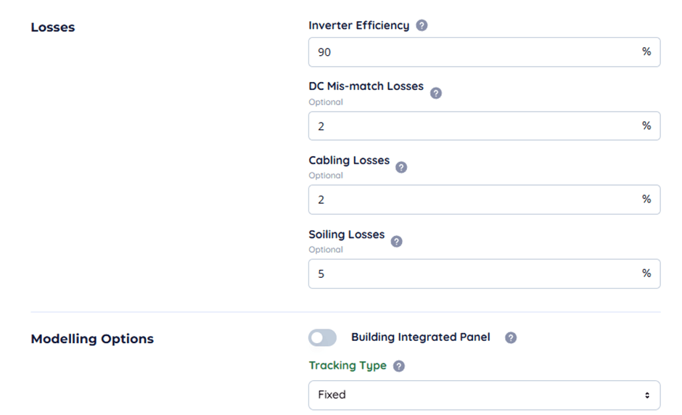Click the DC Mis-match Losses label text
The image size is (682, 415).
coord(366,86)
